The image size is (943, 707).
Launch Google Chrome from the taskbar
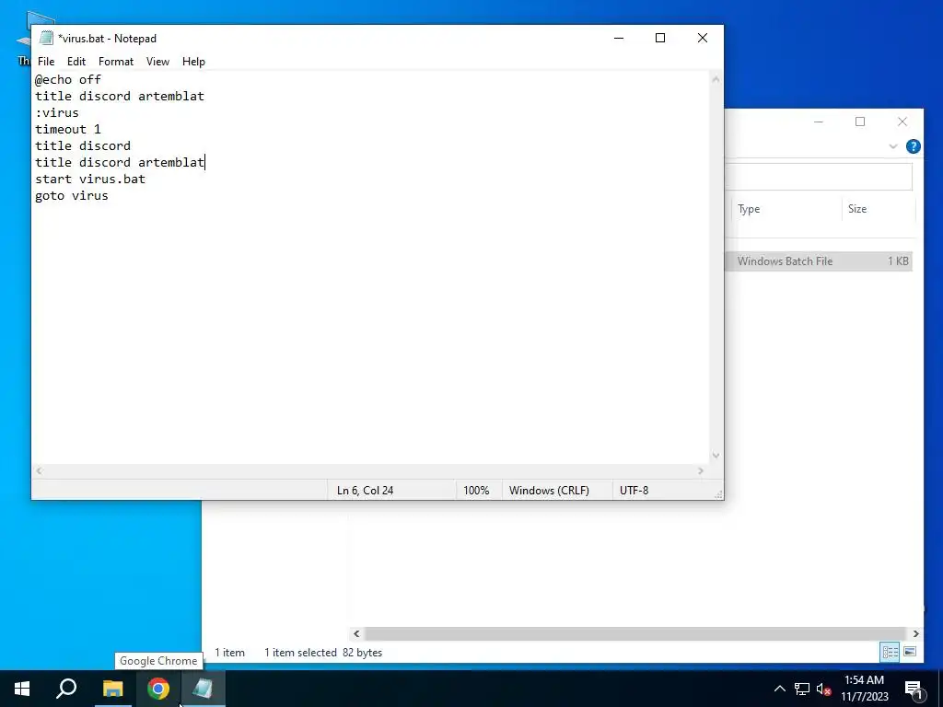(x=158, y=689)
